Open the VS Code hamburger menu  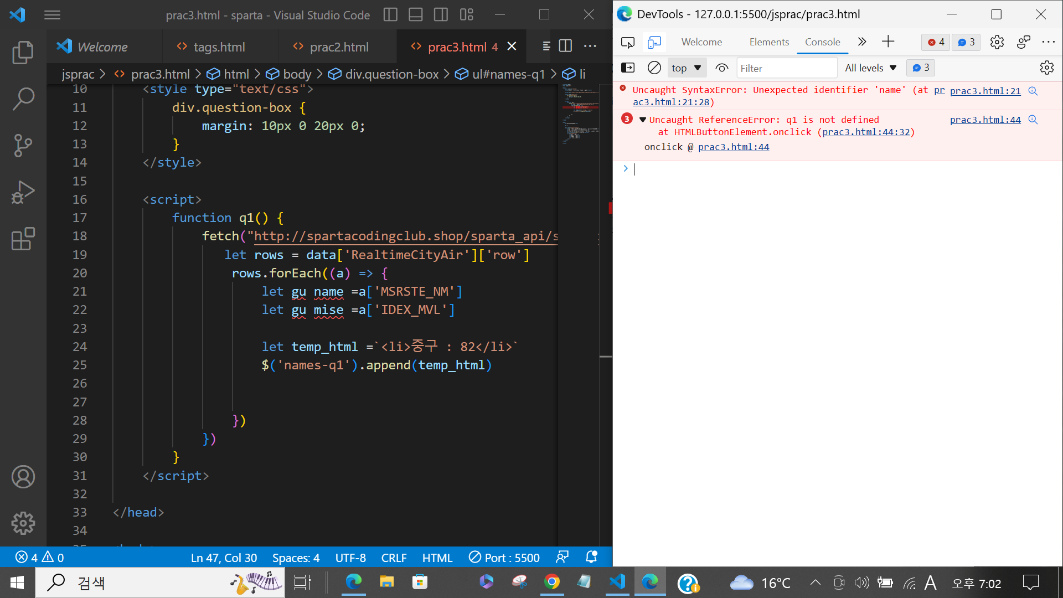click(x=52, y=15)
